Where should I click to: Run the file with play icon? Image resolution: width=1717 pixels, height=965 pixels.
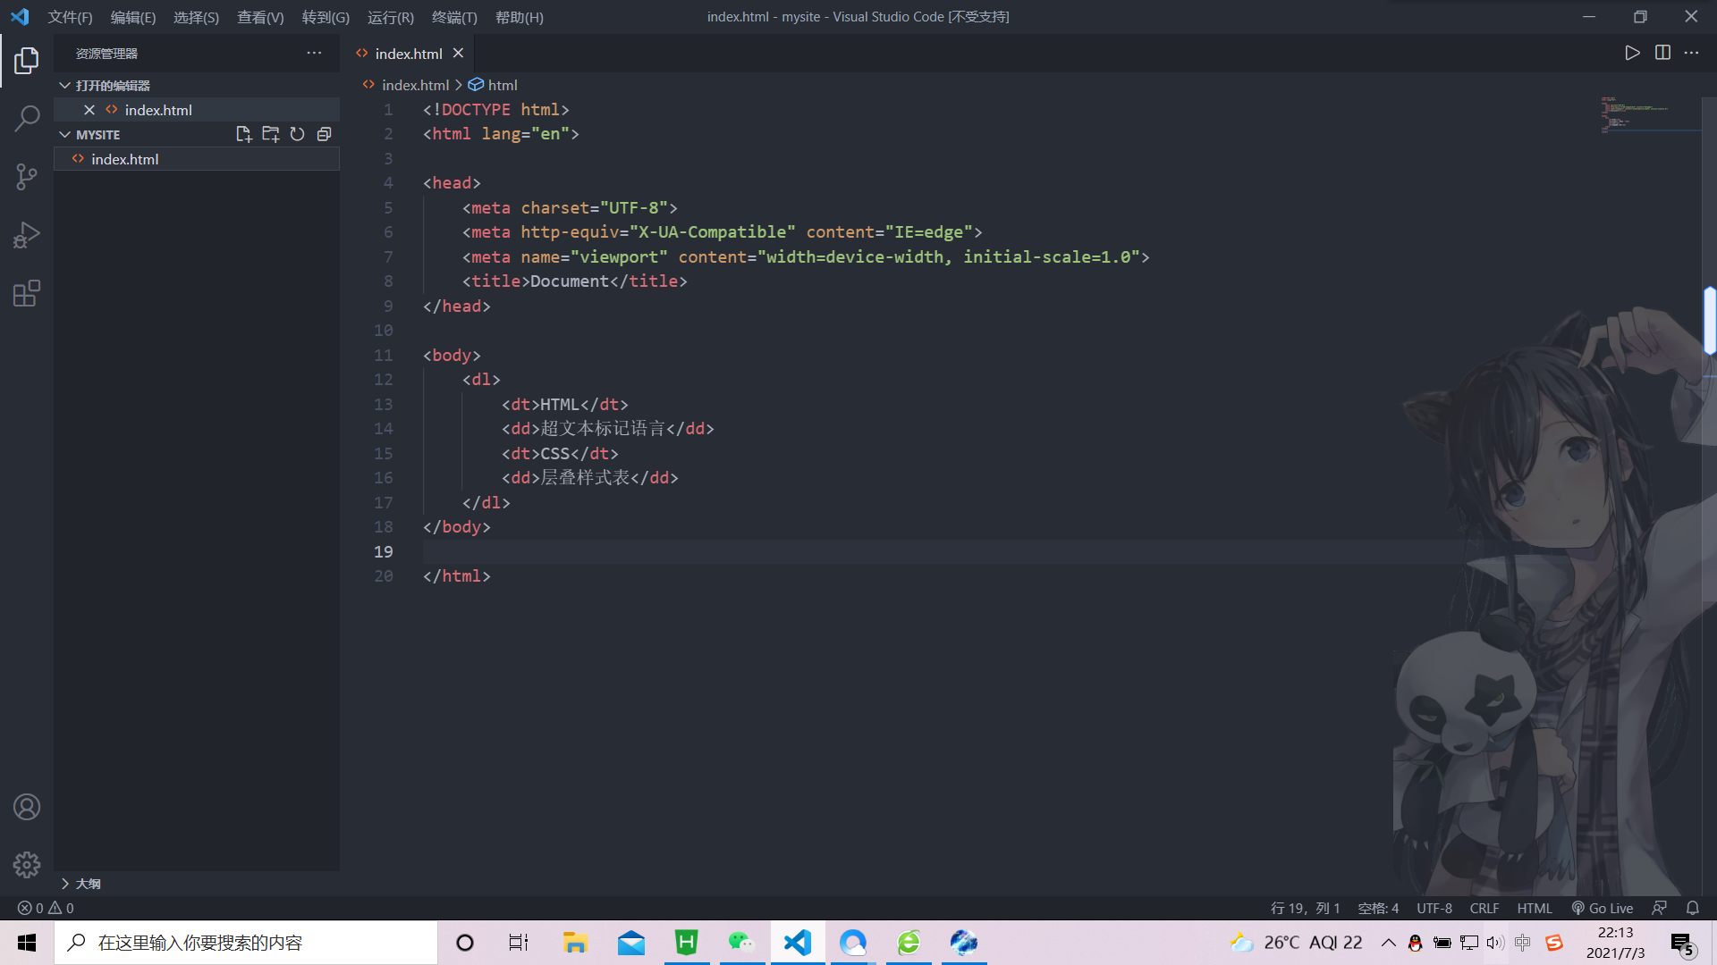tap(1632, 53)
